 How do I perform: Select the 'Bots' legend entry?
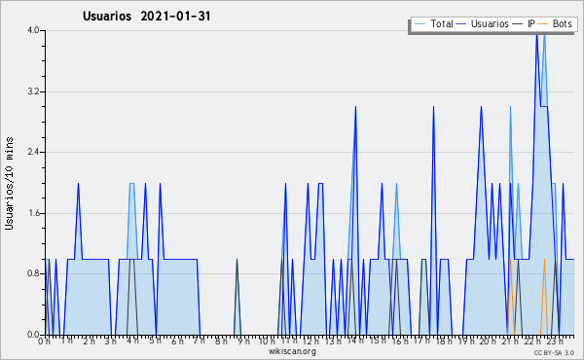[562, 23]
